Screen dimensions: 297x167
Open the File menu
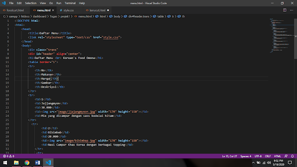pyautogui.click(x=11, y=3)
